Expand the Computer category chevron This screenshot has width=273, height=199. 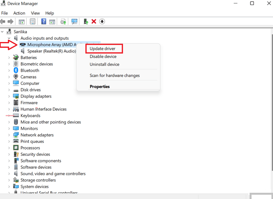click(x=9, y=83)
